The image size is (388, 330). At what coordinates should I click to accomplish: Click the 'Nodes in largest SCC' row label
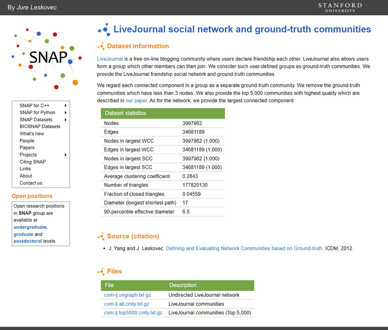[x=128, y=159]
